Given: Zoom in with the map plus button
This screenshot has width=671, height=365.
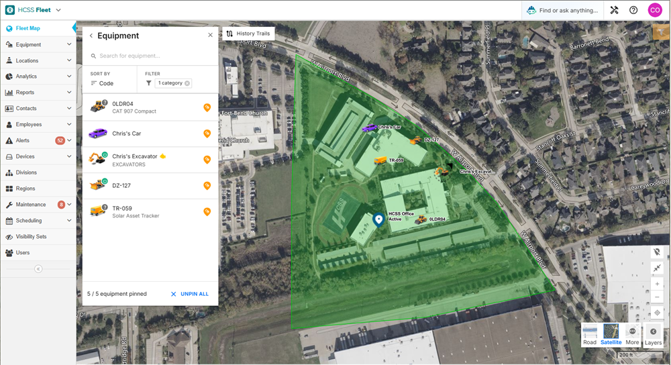Looking at the screenshot, I should click(x=657, y=284).
